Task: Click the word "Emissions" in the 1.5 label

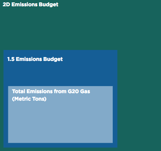Action: pyautogui.click(x=29, y=59)
